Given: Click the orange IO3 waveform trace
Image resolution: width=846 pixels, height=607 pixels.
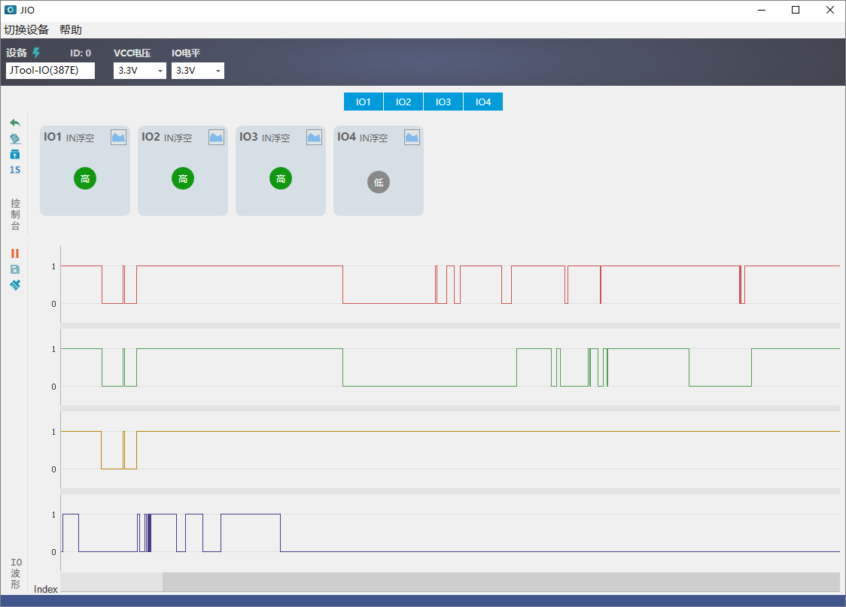Looking at the screenshot, I should pyautogui.click(x=450, y=450).
